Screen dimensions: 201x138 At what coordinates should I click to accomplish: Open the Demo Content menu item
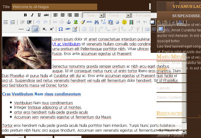[x=169, y=97]
